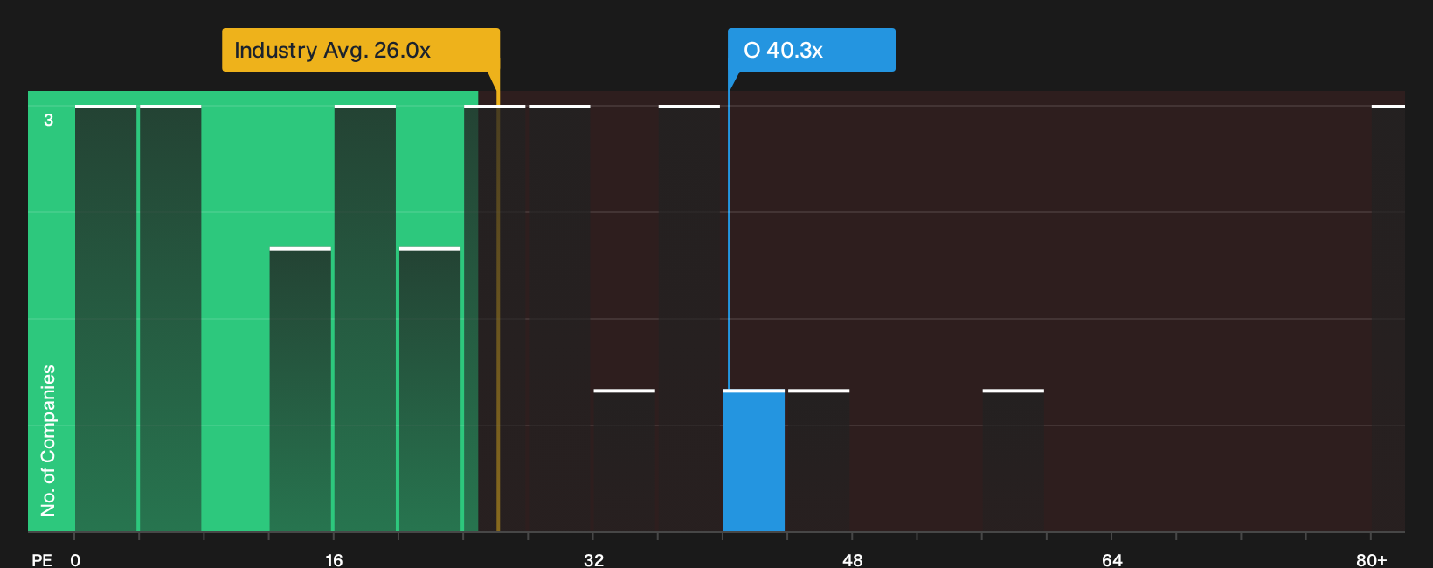Click the '0' x-axis tick label
This screenshot has height=568, width=1433.
point(75,559)
